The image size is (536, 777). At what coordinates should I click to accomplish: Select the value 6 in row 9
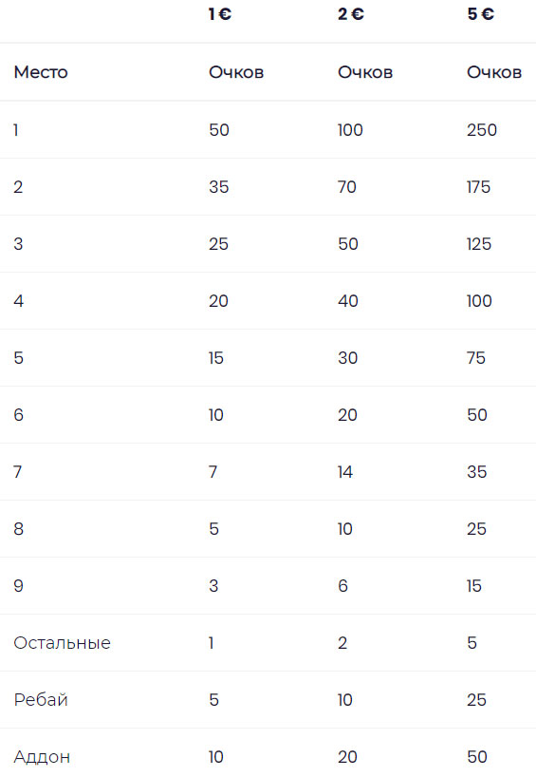[343, 586]
